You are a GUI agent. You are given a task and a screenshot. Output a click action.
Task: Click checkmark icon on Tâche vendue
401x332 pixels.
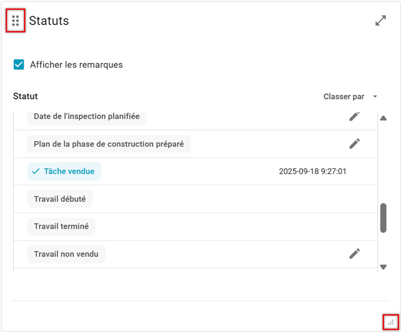(36, 172)
